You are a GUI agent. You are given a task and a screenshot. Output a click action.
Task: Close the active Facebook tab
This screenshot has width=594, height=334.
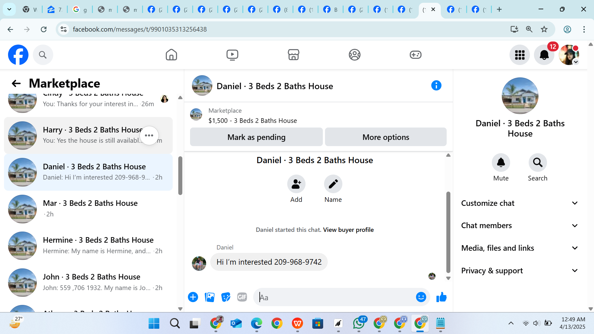433,9
